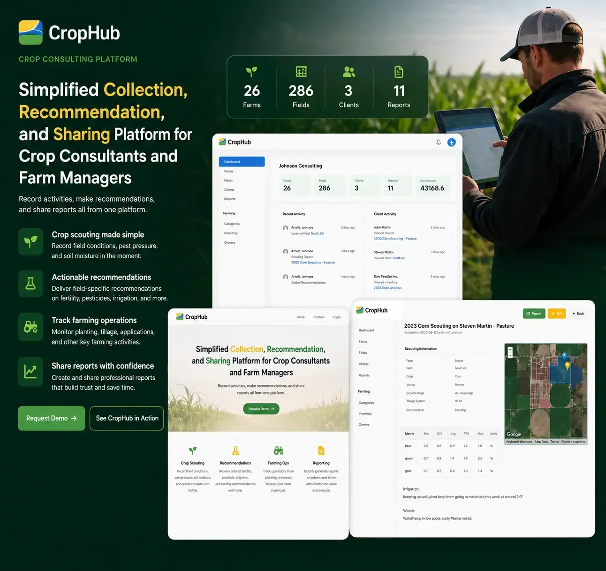Screen dimensions: 606x571
Task: Click the yellow map pin marker
Action: click(568, 365)
